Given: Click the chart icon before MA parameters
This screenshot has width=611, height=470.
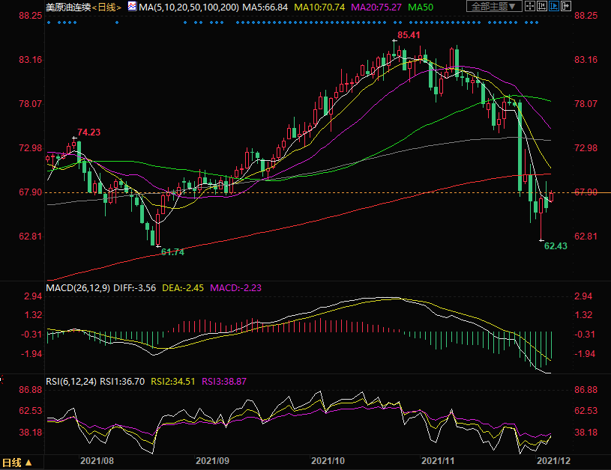Looking at the screenshot, I should [132, 7].
